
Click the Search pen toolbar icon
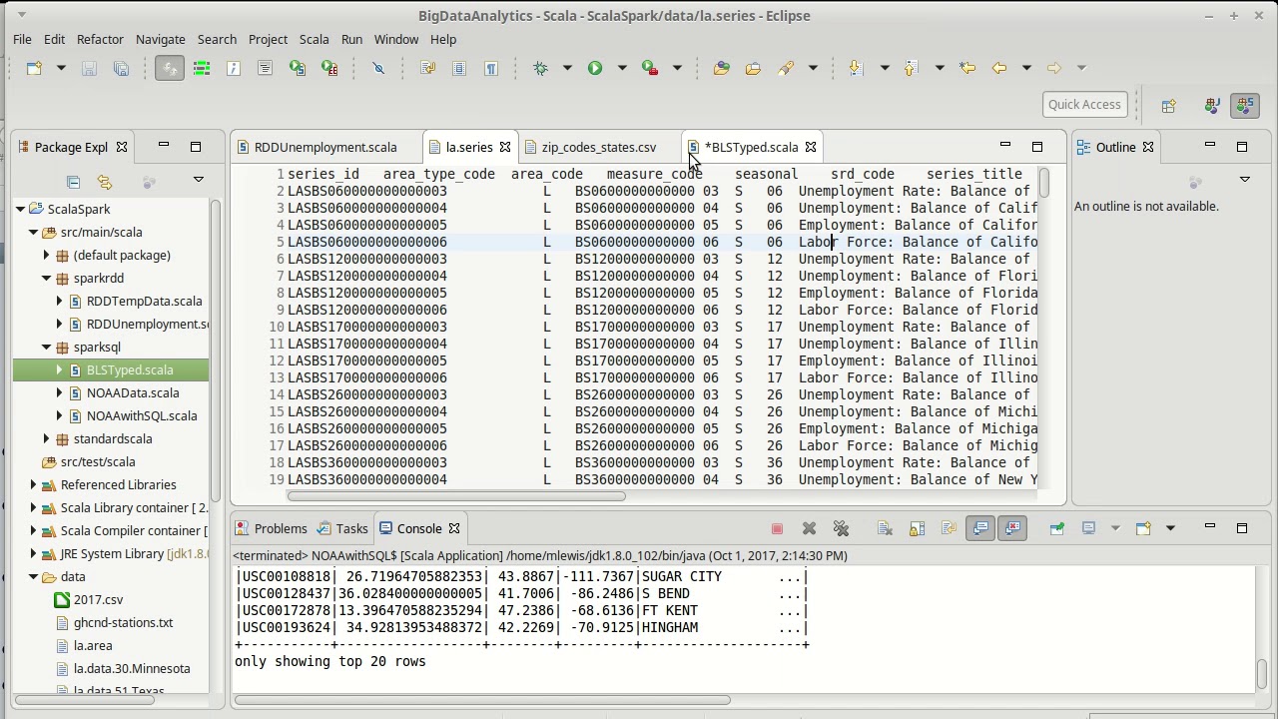point(786,68)
